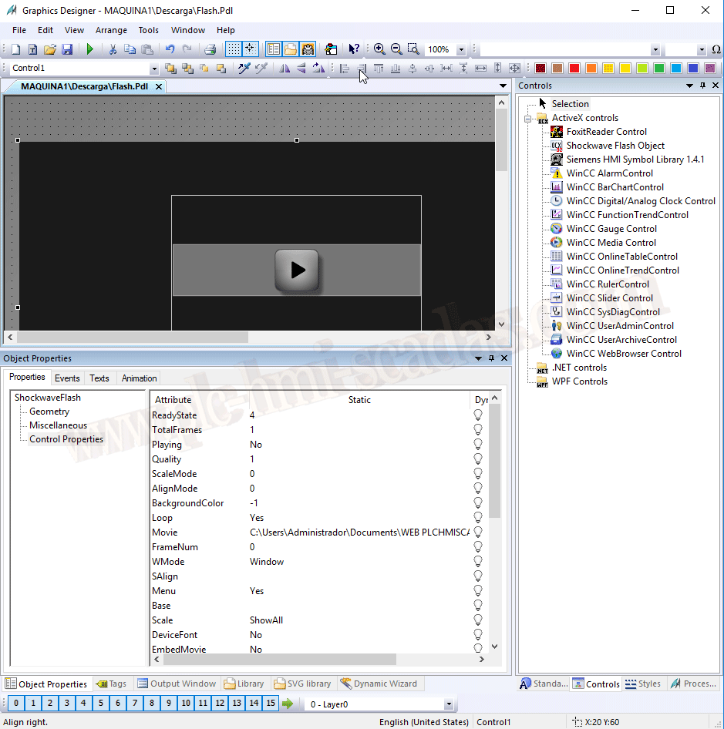
Task: Open the 0 - Layer0 dropdown
Action: (x=449, y=704)
